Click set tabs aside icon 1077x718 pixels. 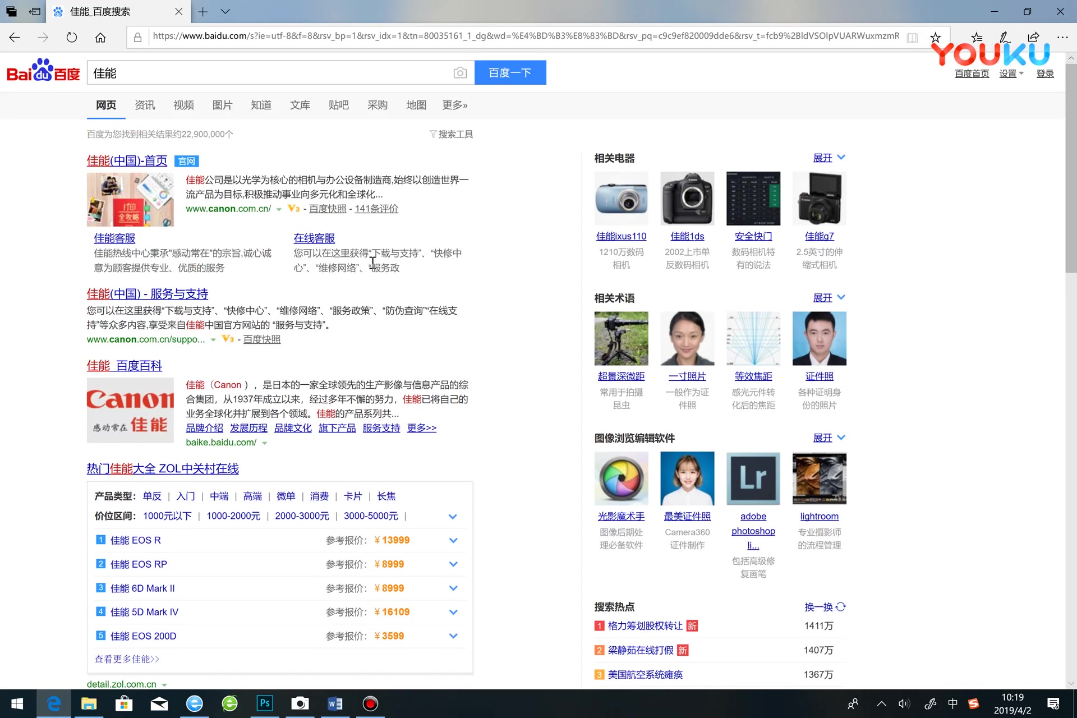(x=35, y=11)
